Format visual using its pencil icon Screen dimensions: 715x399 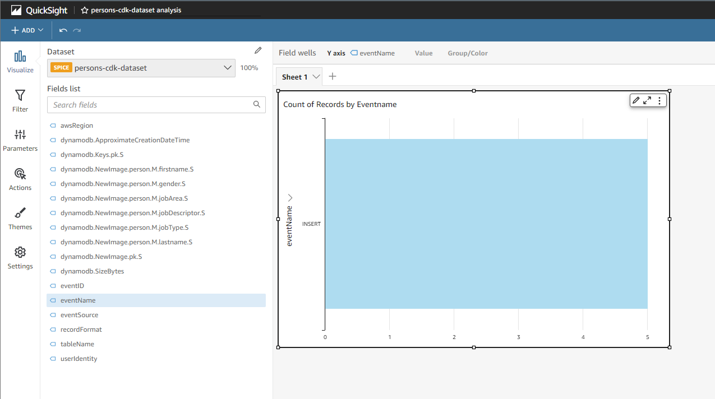[x=635, y=100]
